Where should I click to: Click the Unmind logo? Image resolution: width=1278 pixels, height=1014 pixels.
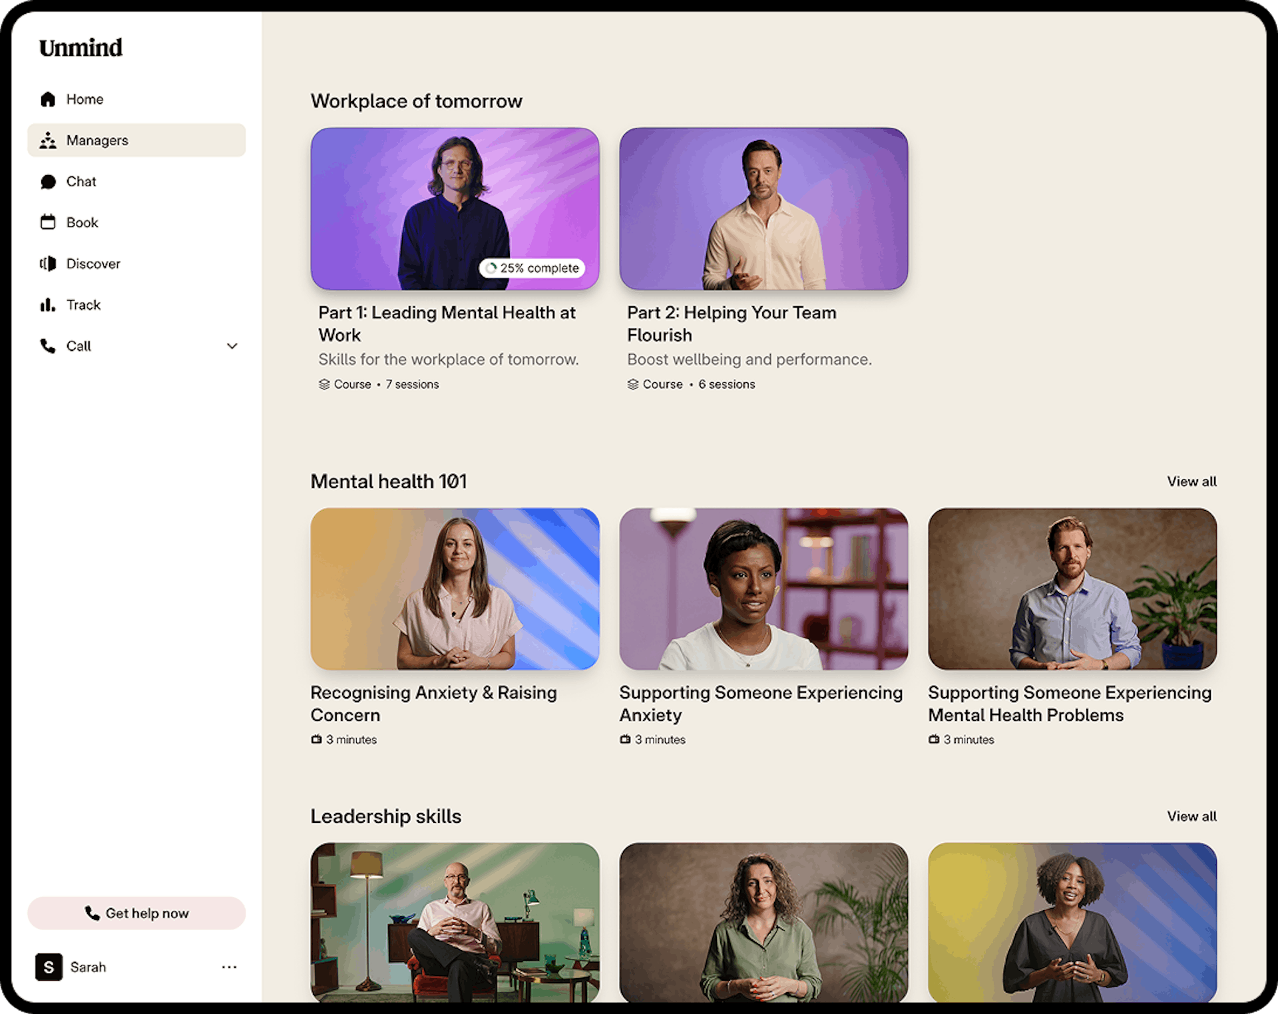81,48
